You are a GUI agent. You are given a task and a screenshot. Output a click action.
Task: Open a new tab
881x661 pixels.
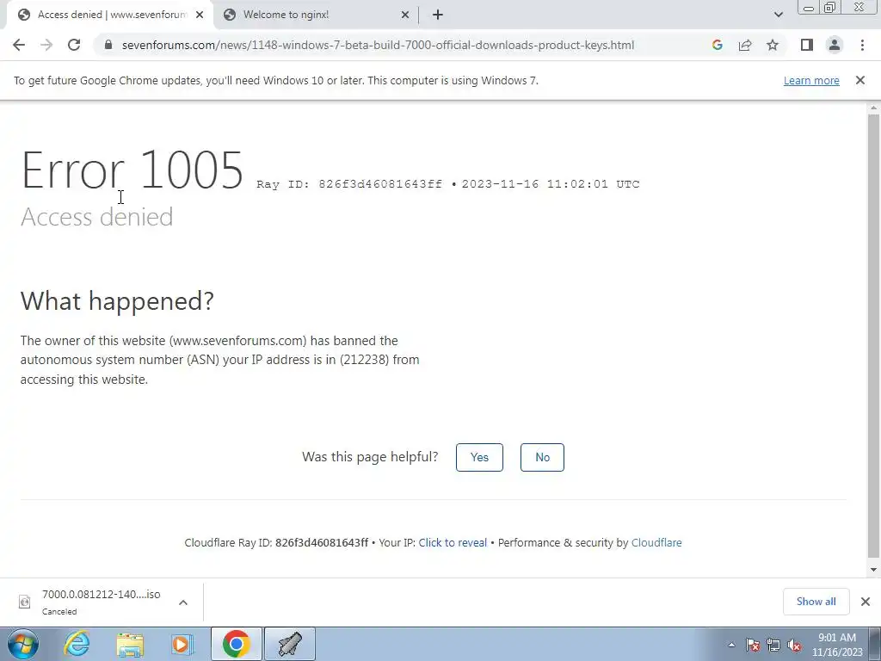pyautogui.click(x=438, y=15)
